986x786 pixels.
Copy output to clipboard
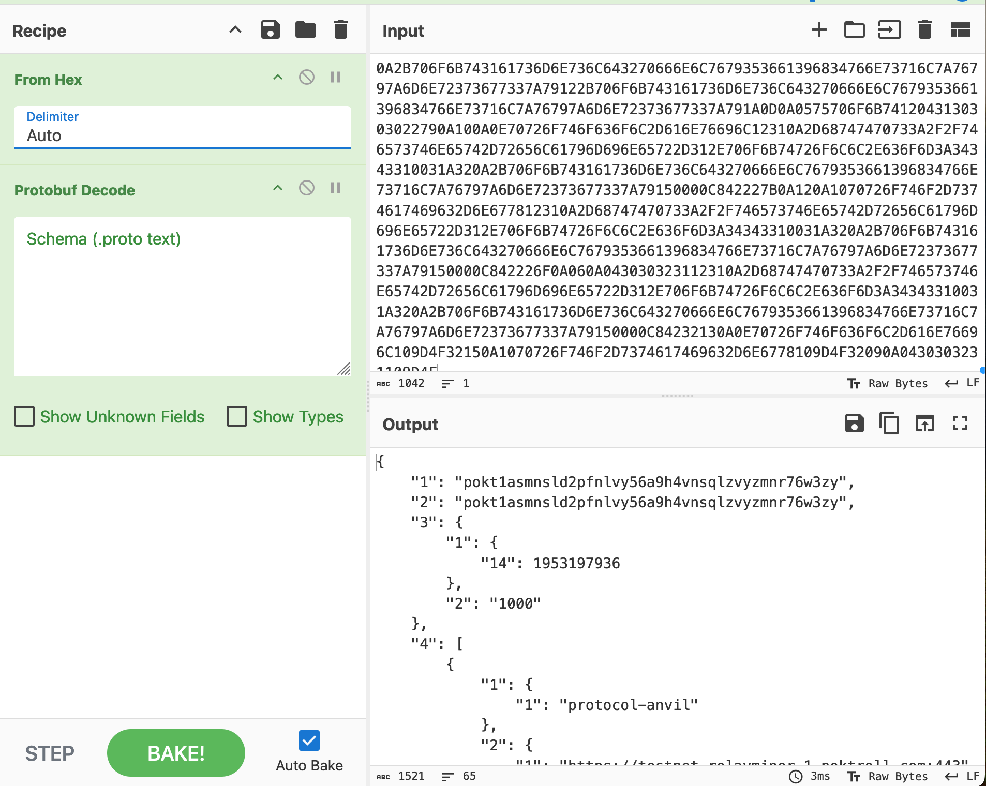pos(889,424)
